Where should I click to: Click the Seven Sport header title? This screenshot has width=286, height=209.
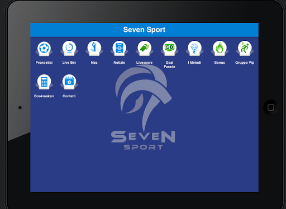144,30
